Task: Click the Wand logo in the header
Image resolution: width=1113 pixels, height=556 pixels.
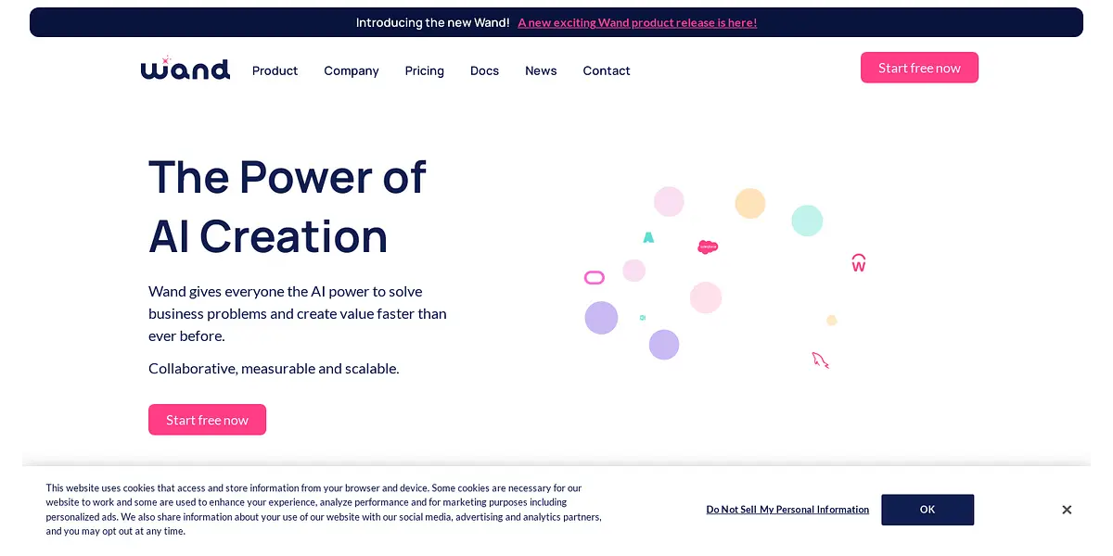Action: (185, 69)
